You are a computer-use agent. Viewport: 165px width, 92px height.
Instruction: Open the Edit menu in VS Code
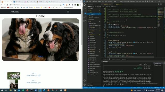[90, 1]
